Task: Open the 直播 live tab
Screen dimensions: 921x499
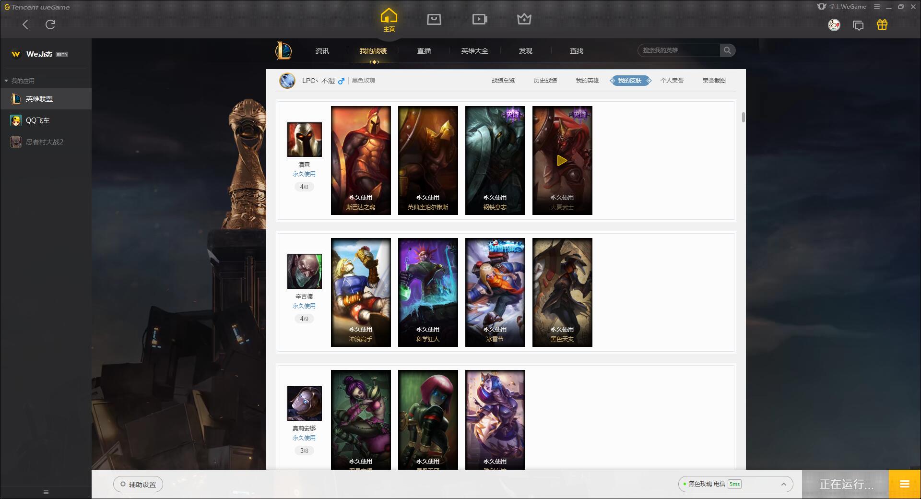Action: point(424,51)
